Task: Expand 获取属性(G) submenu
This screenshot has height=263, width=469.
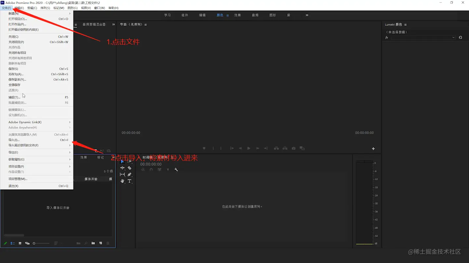Action: tap(37, 159)
